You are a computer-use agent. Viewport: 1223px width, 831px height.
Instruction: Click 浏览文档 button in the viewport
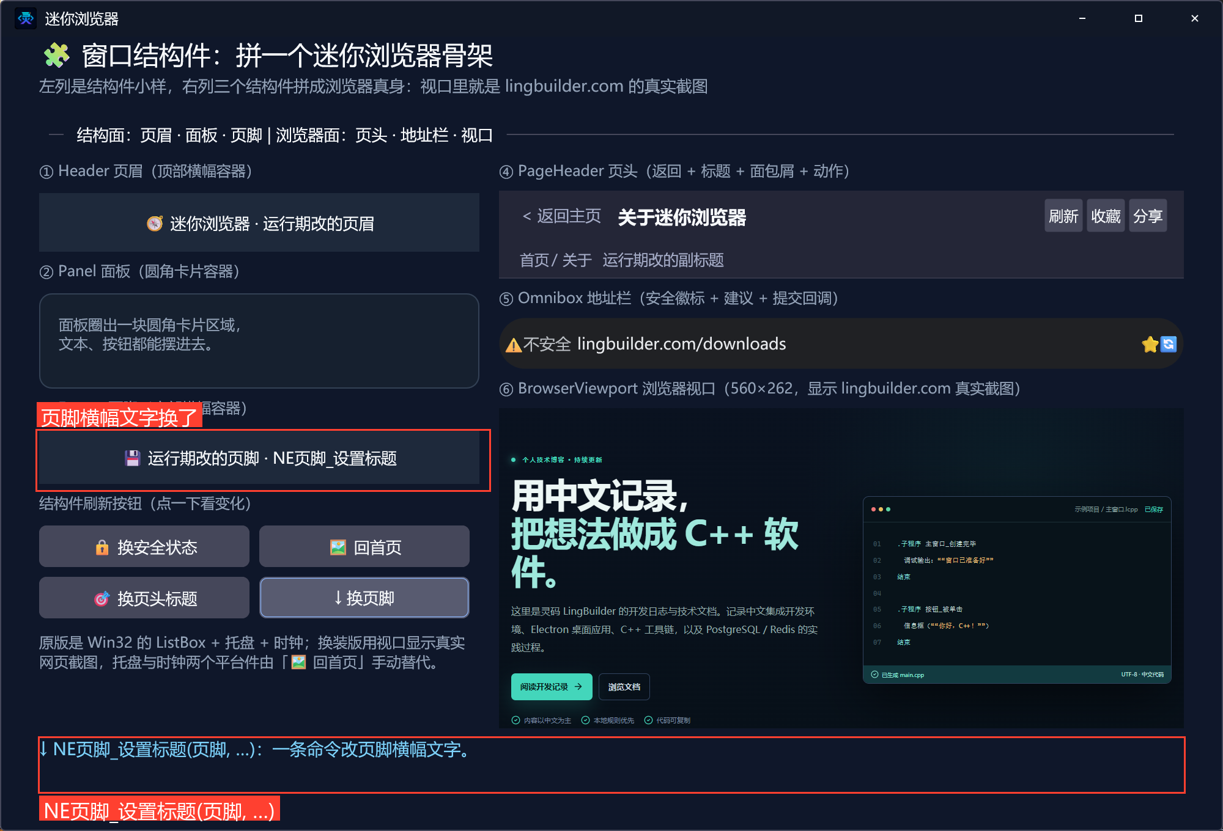[624, 687]
